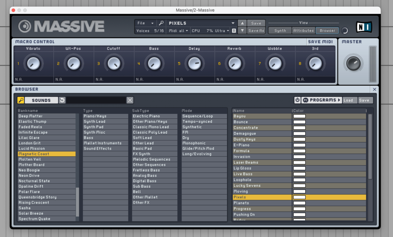Click the refresh arrow next to Sounds
Screen dimensions: 393x237
coord(62,100)
